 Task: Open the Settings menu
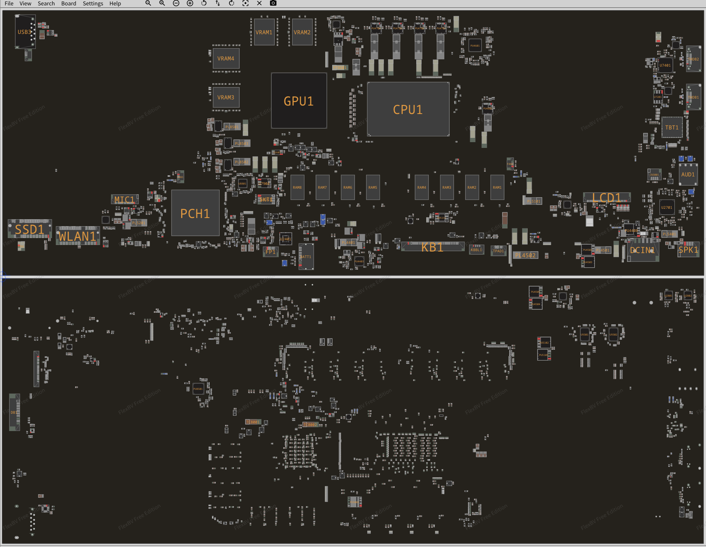pyautogui.click(x=93, y=3)
